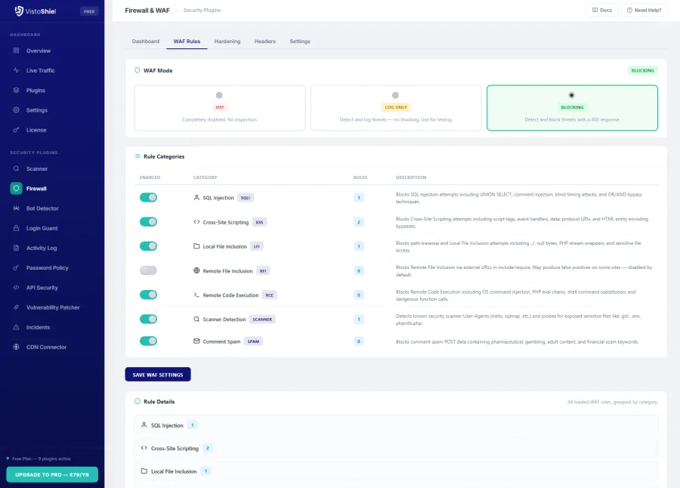Image resolution: width=680 pixels, height=488 pixels.
Task: Select the LOG ONLY WAF mode
Action: [396, 108]
